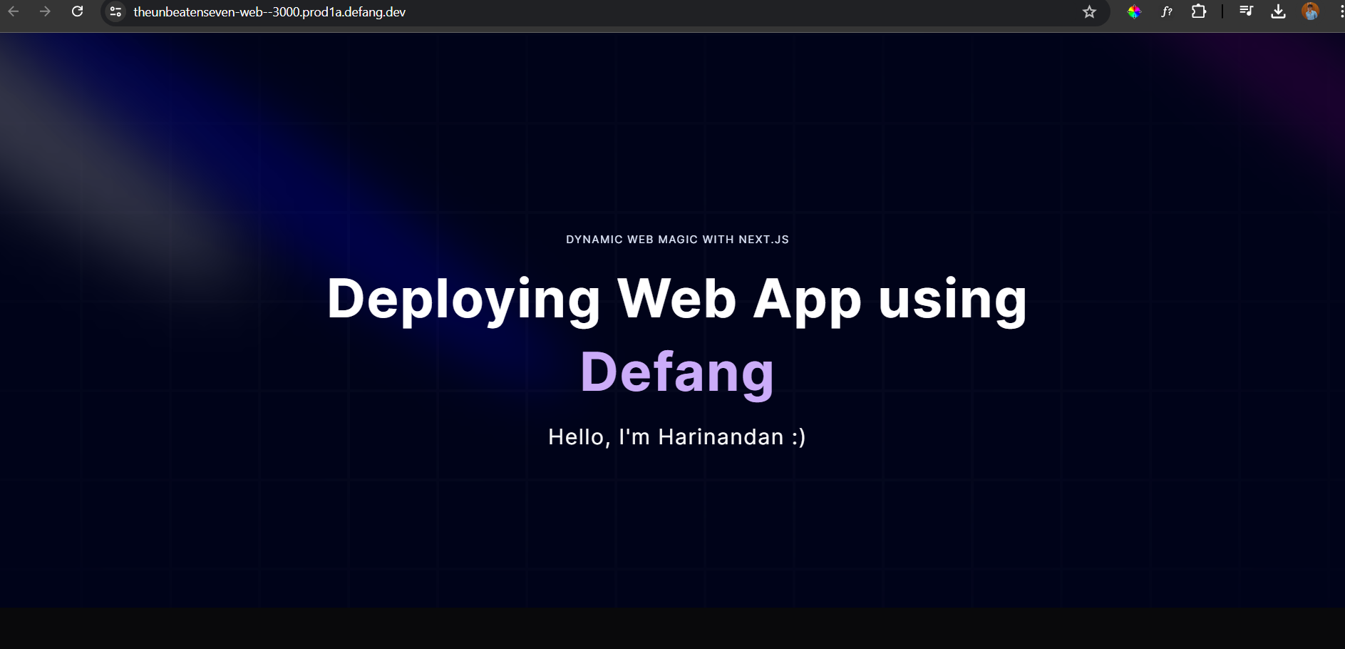Go forward to the next page

[x=45, y=11]
